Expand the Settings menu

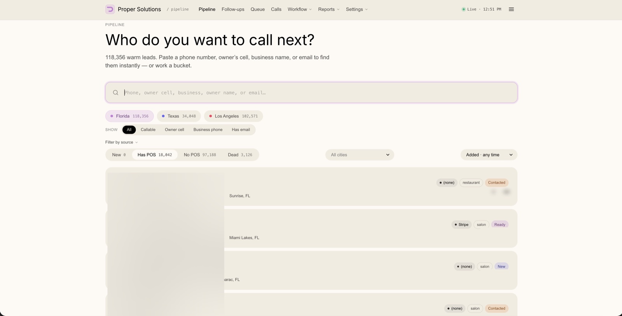(x=357, y=9)
